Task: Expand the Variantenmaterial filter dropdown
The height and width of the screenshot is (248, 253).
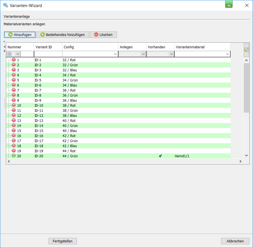Action: tap(227, 54)
